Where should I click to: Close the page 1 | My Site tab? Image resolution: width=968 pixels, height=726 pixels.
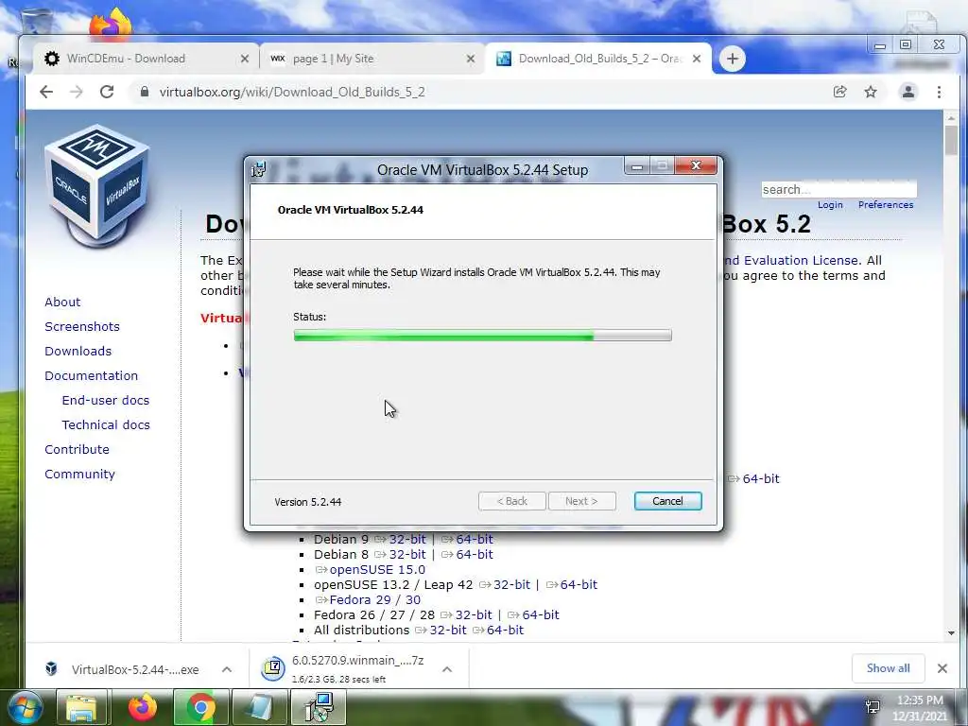(x=471, y=59)
